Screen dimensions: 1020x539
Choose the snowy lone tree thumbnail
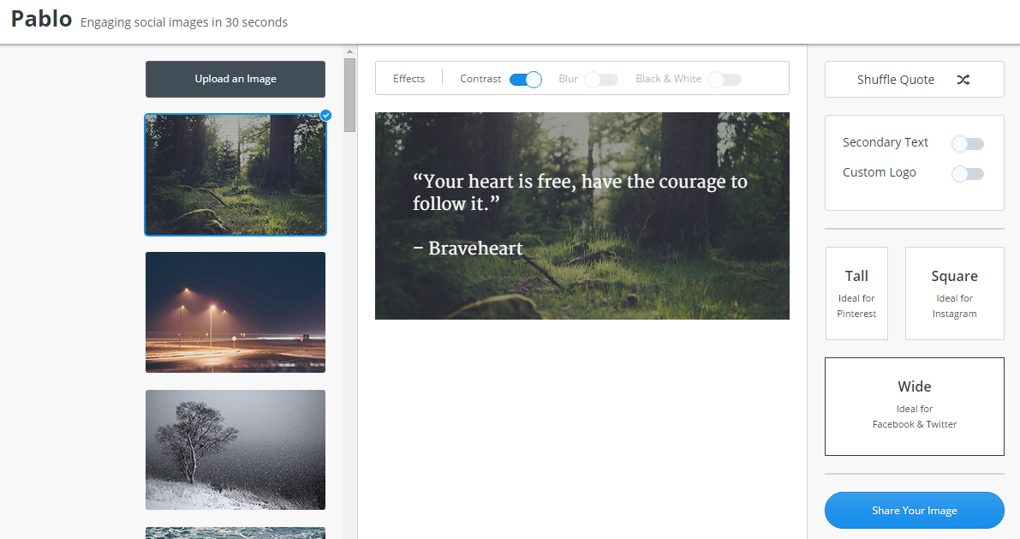[236, 450]
